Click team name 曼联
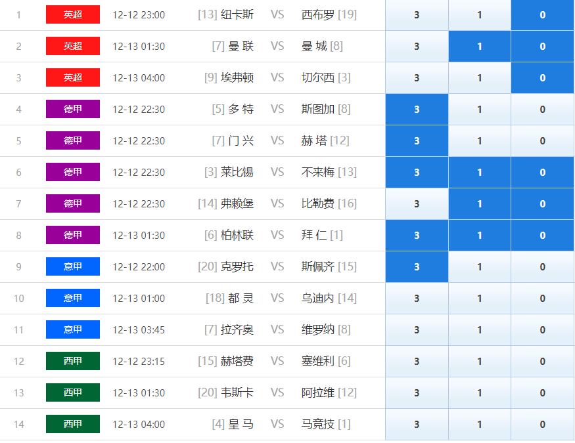Viewport: 575px width, 443px height. click(x=241, y=46)
